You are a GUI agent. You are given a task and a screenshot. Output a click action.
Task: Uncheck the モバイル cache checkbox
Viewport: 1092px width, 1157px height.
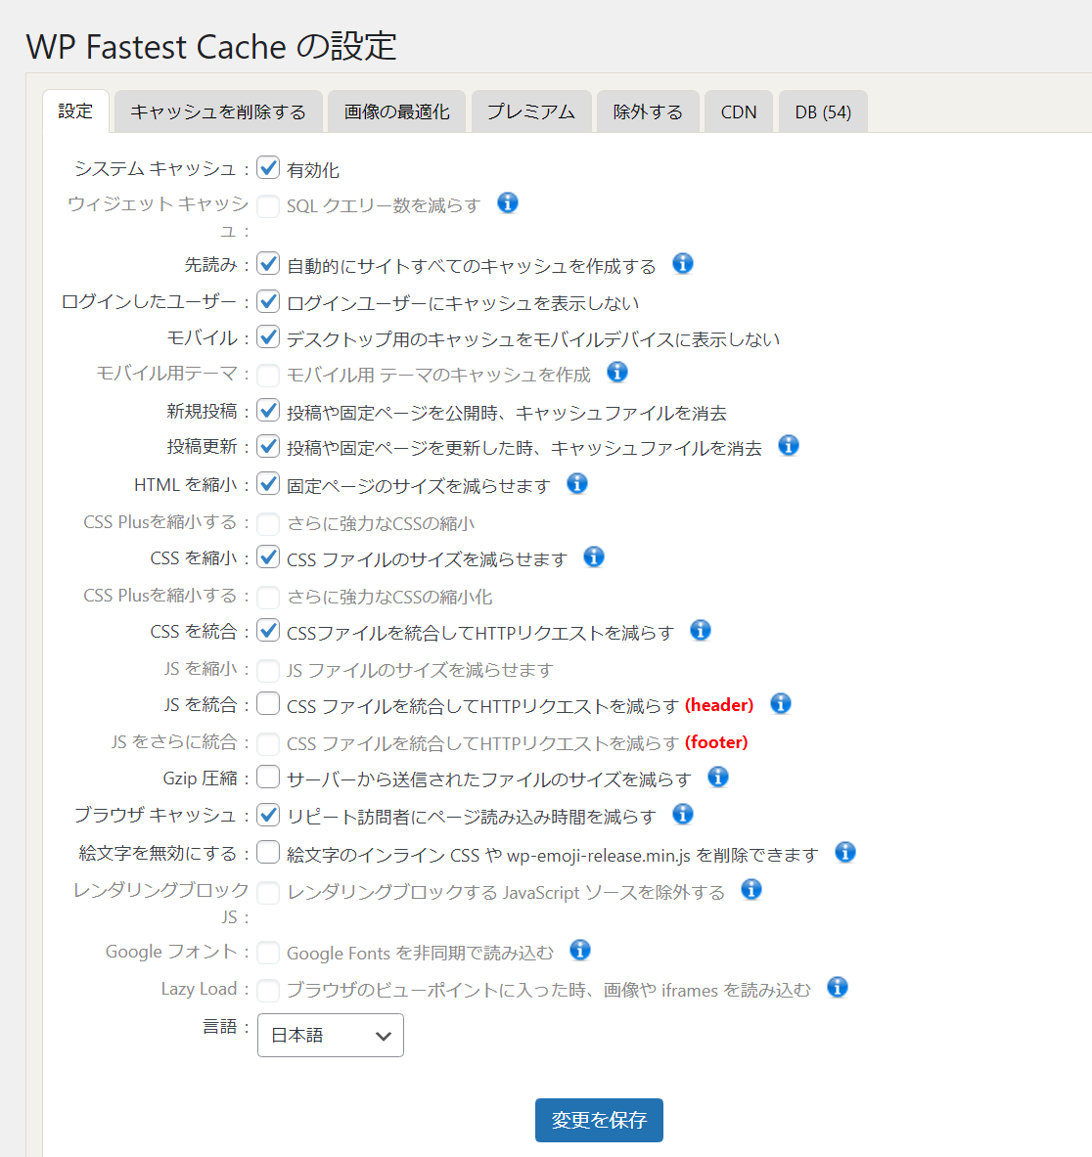pyautogui.click(x=268, y=337)
